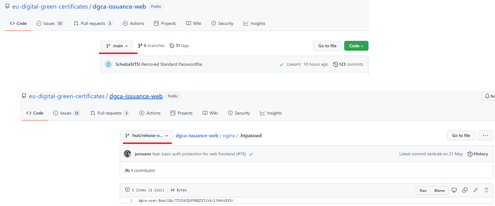
Task: Click Go to file in the top repo view
Action: pyautogui.click(x=327, y=46)
